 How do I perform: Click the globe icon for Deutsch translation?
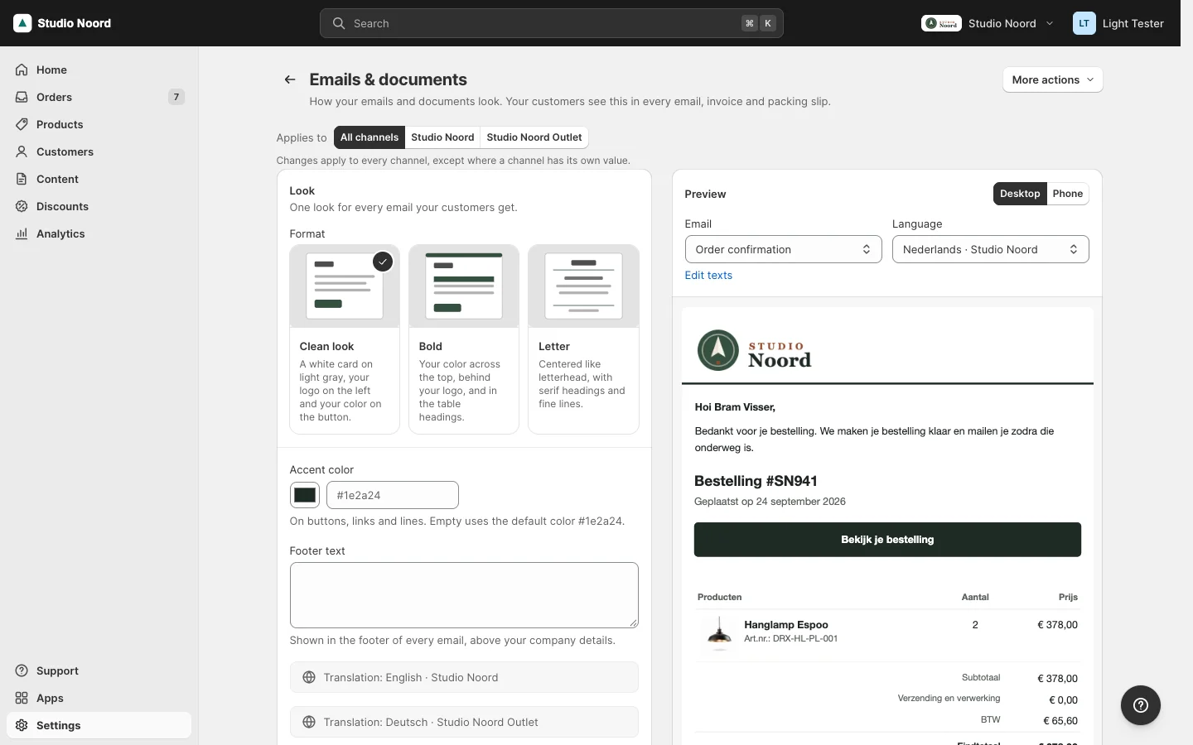[x=309, y=722]
